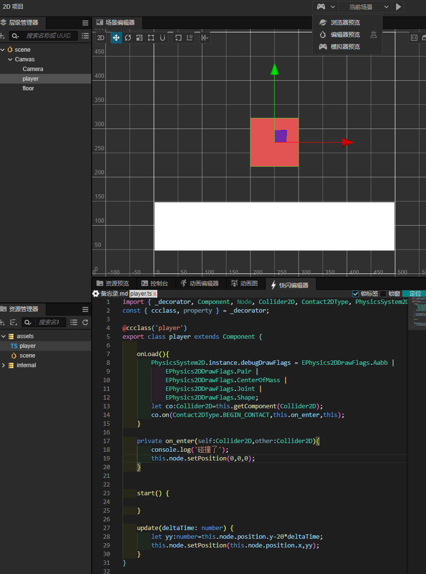The image size is (426, 574).
Task: Click the assets expand/collapse all list icon
Action: (x=74, y=322)
